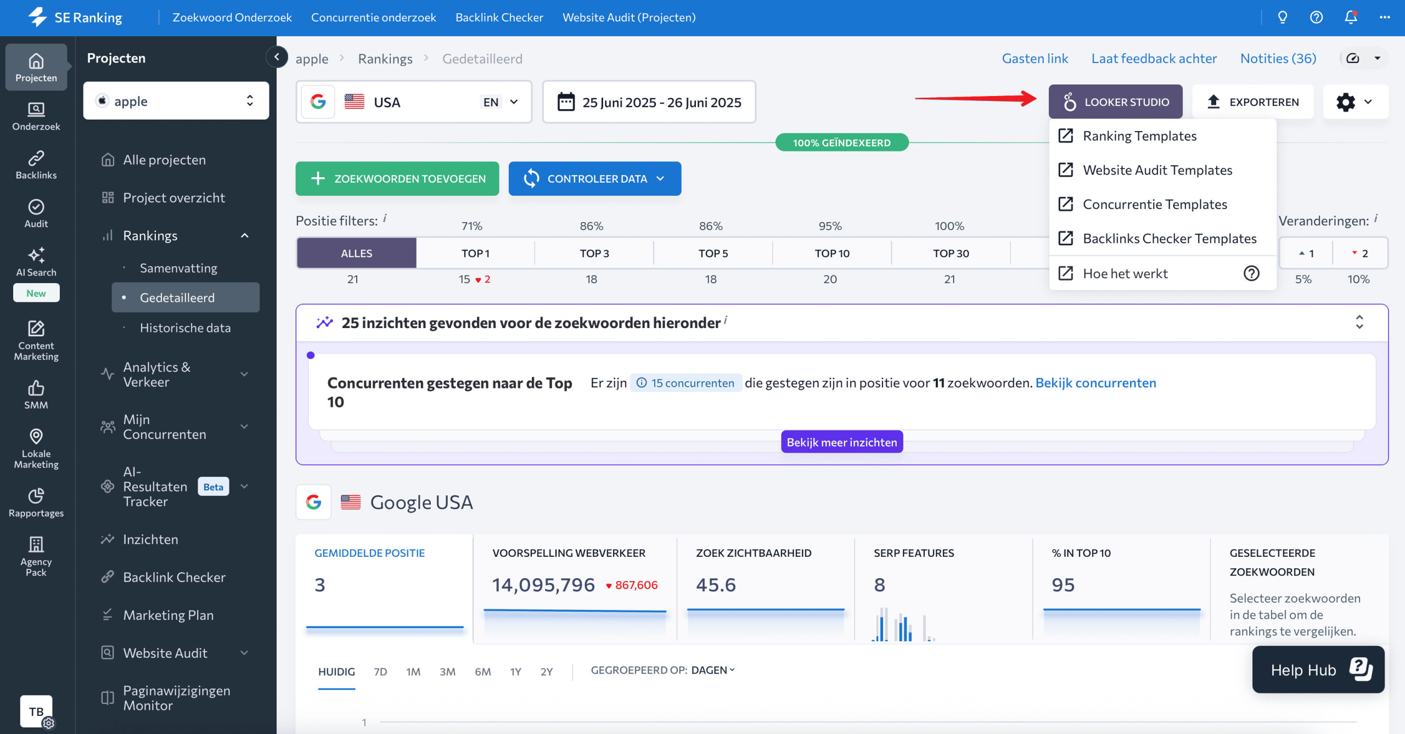Open the three-dot more menu in top bar
This screenshot has height=734, width=1405.
pos(1385,18)
